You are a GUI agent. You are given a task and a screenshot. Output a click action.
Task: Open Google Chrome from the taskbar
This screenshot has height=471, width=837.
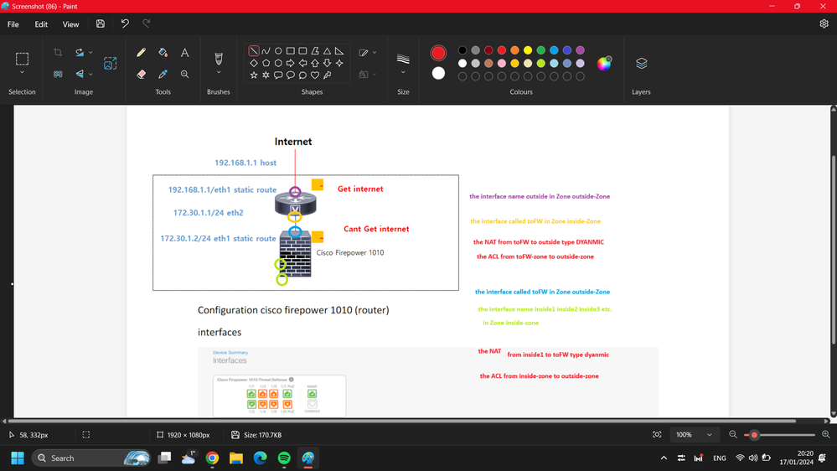pos(213,458)
